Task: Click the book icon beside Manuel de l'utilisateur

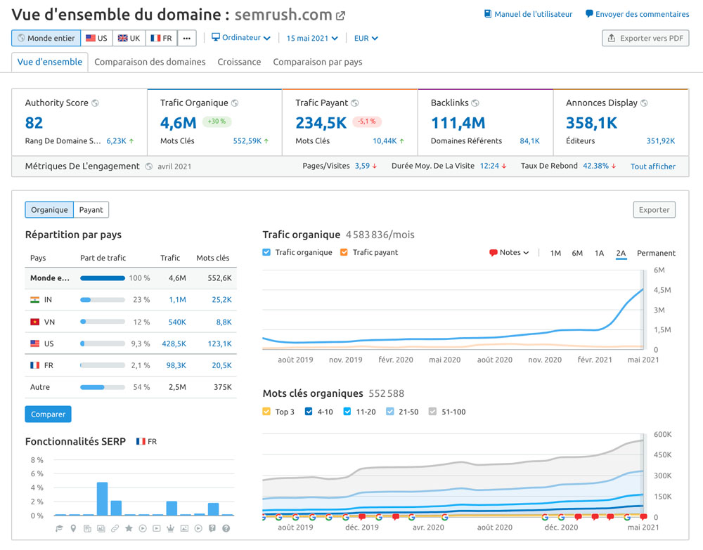Action: 488,14
